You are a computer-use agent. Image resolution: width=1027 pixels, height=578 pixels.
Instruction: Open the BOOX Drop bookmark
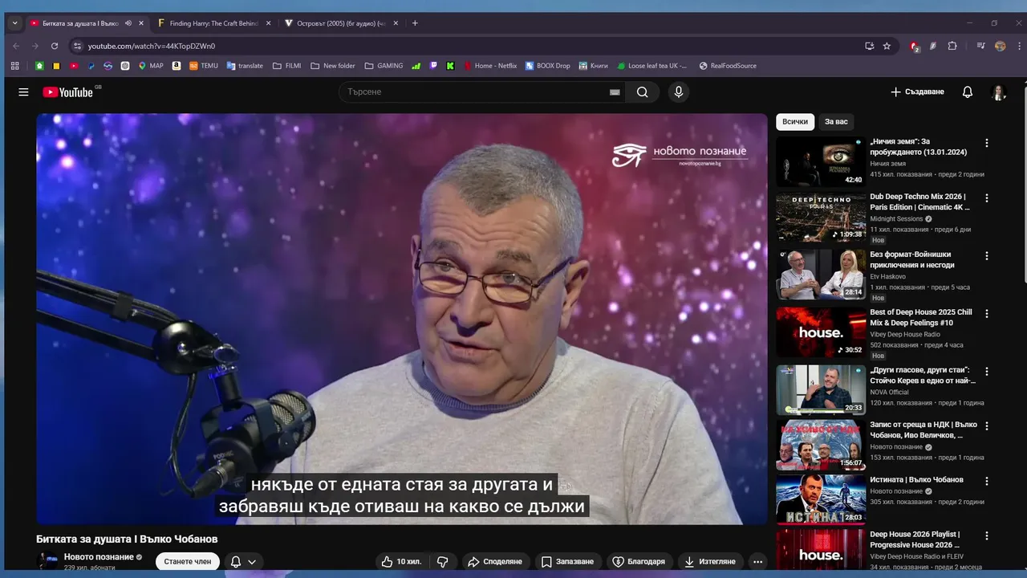[547, 66]
